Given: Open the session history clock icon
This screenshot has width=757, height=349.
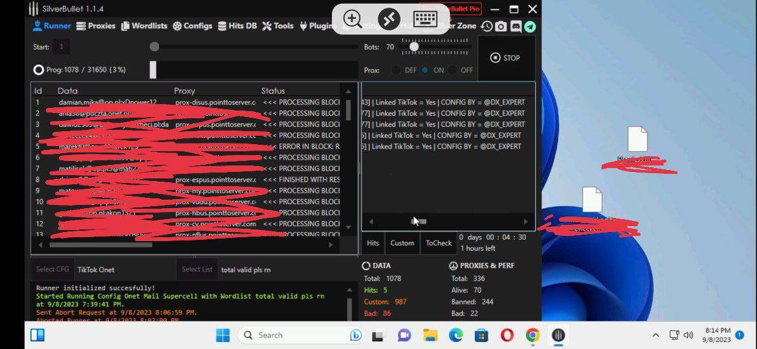Looking at the screenshot, I should tap(487, 26).
